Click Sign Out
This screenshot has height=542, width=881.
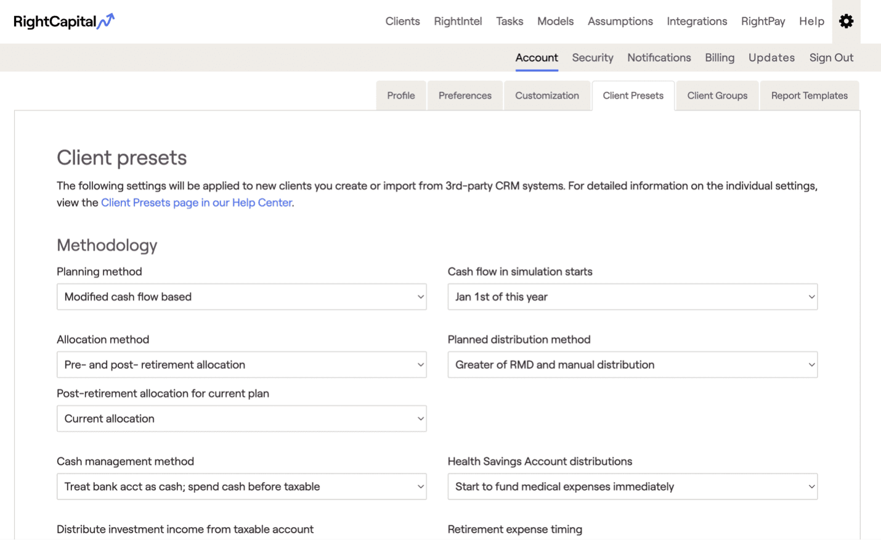coord(831,58)
